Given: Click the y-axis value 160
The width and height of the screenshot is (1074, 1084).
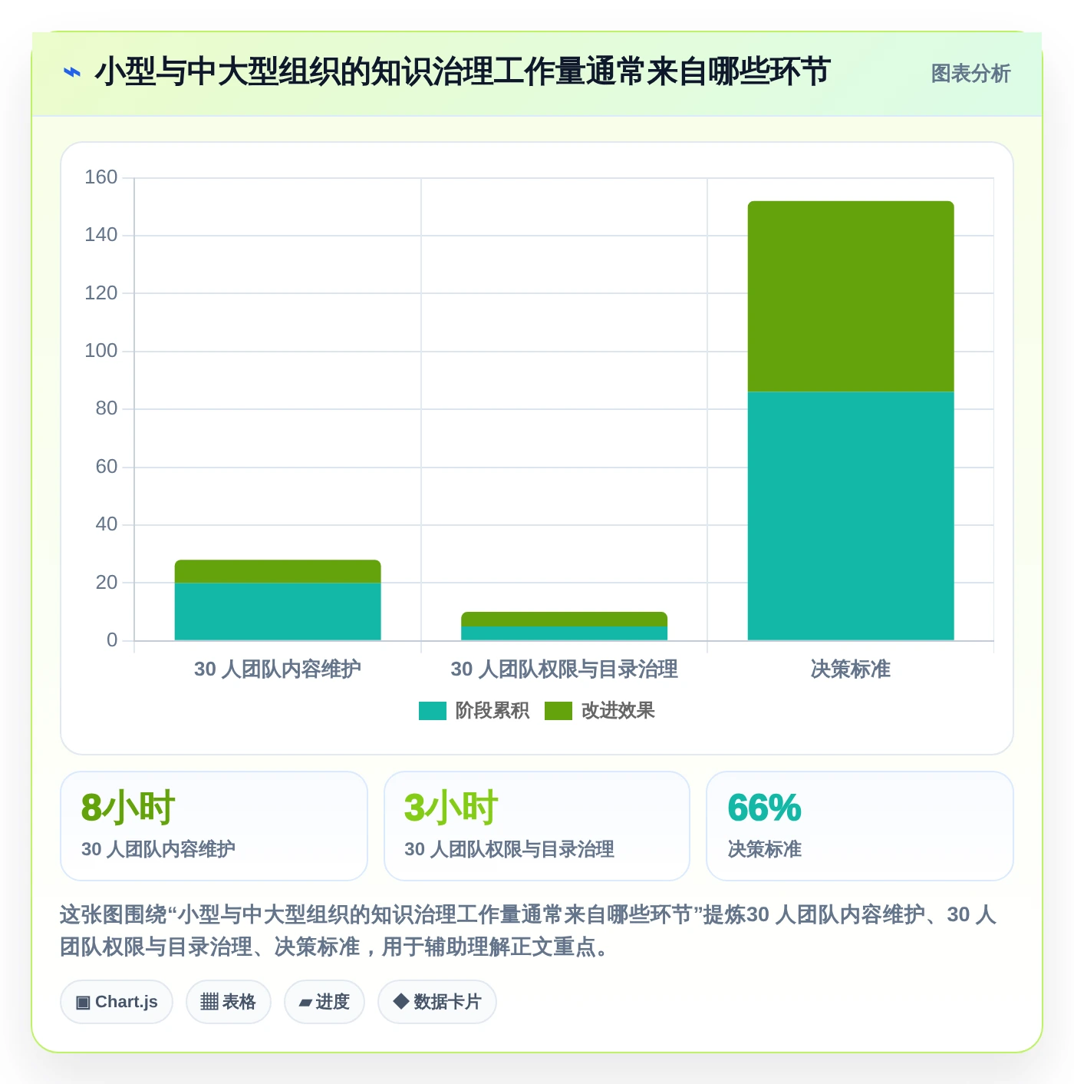Looking at the screenshot, I should click(100, 177).
